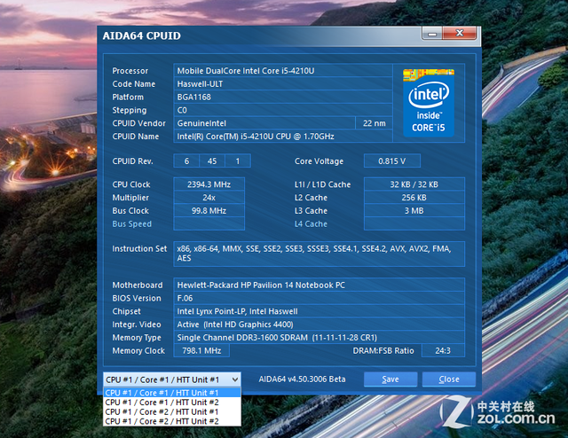This screenshot has height=438, width=568.
Task: Click the Bus Speed label
Action: (x=132, y=223)
